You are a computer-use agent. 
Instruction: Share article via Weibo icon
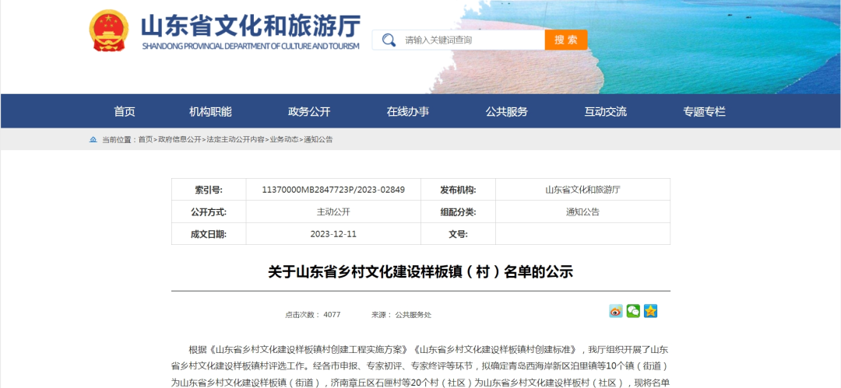pos(616,311)
